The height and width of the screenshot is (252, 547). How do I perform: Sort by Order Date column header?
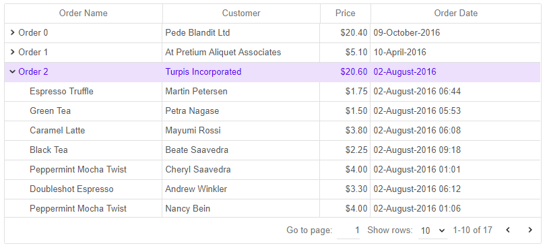tap(455, 13)
